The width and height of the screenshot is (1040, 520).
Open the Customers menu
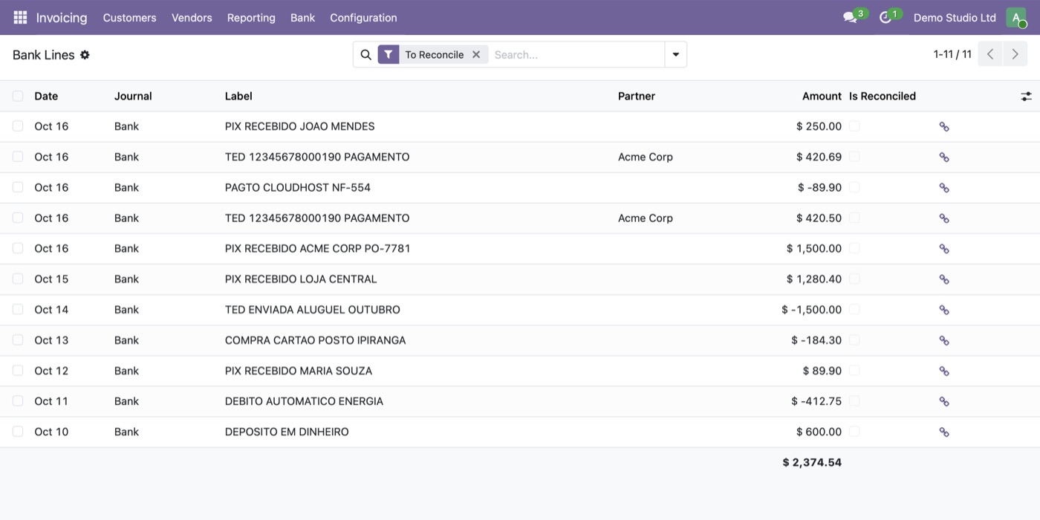[x=129, y=17]
